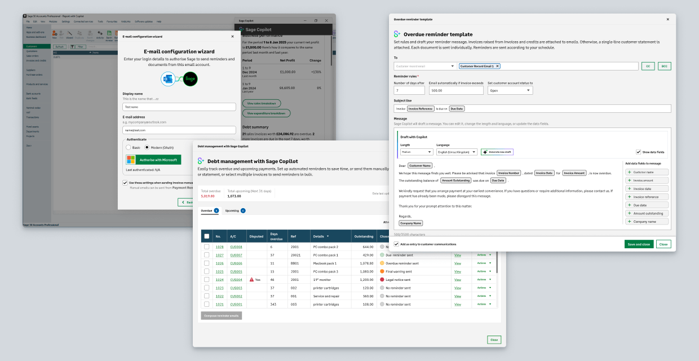Image resolution: width=699 pixels, height=361 pixels.
Task: Click the Sage Copilot logo beside the Debt management heading
Action: pos(201,161)
